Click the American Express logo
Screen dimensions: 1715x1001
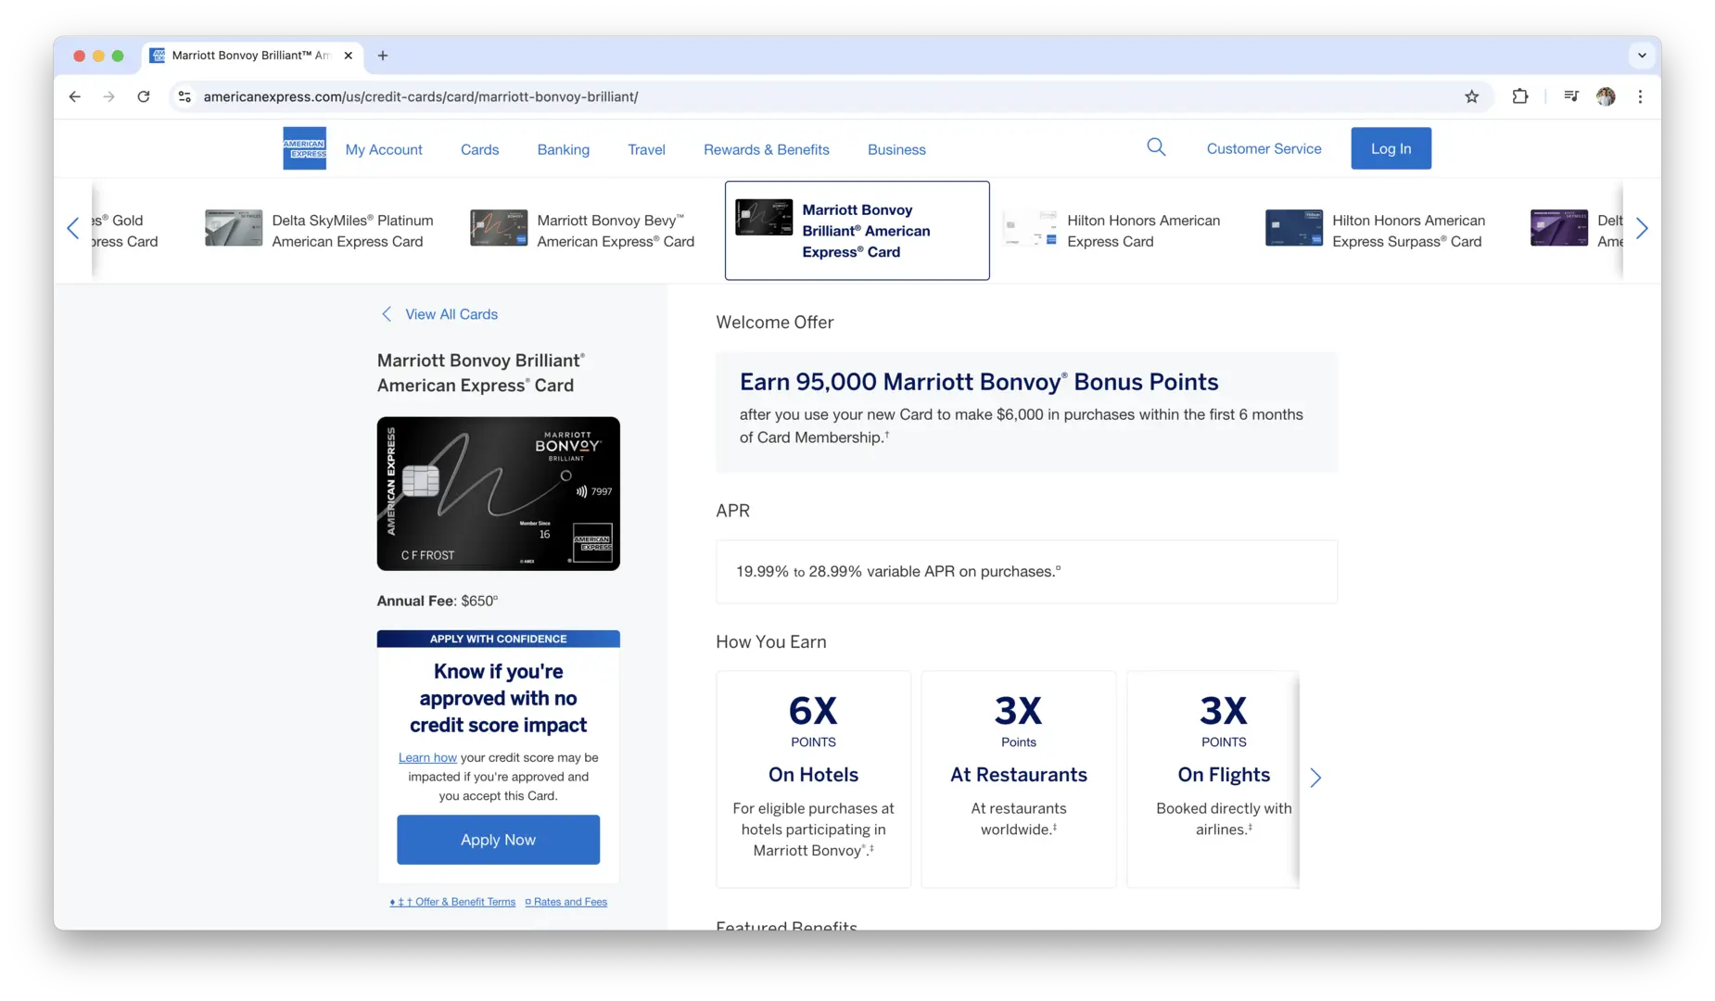coord(304,148)
